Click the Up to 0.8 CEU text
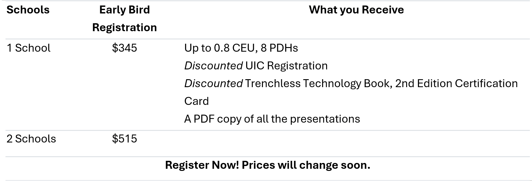 [221, 48]
